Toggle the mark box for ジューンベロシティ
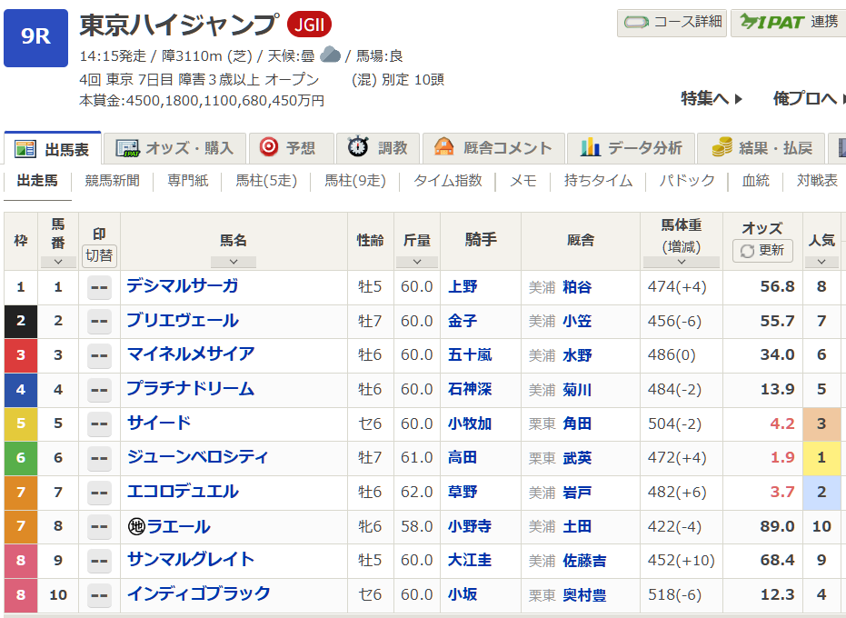846x618 pixels. coord(99,458)
